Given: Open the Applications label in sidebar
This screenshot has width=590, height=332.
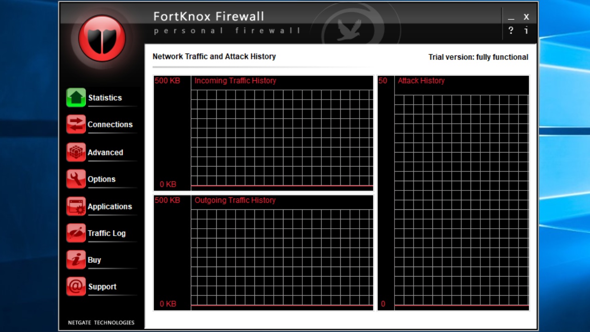Looking at the screenshot, I should 110,207.
